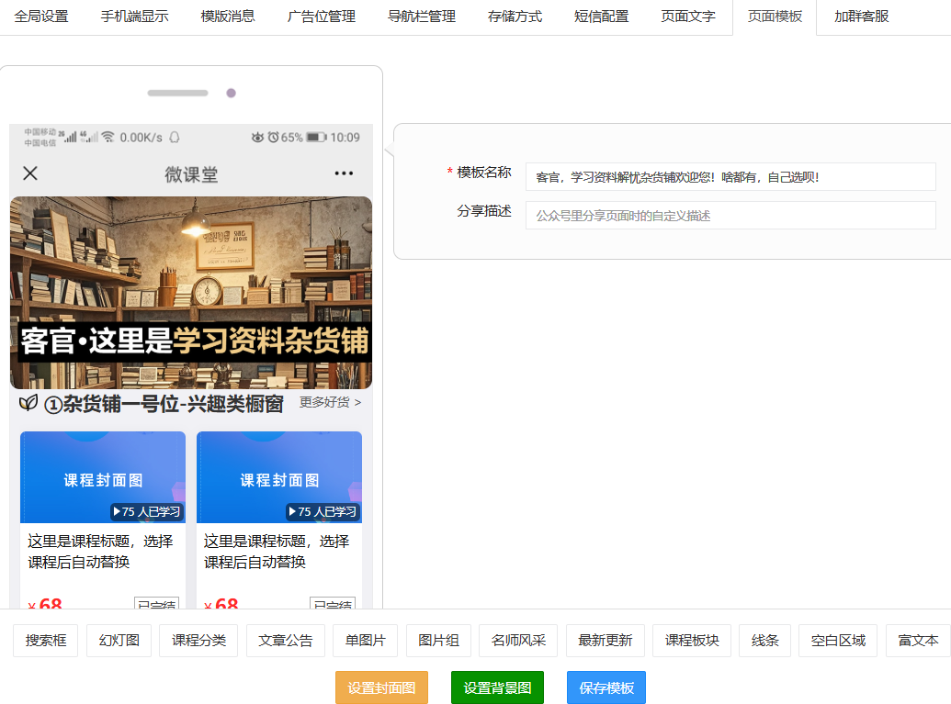
Task: Click the three-dot menu in phone preview
Action: [x=344, y=173]
